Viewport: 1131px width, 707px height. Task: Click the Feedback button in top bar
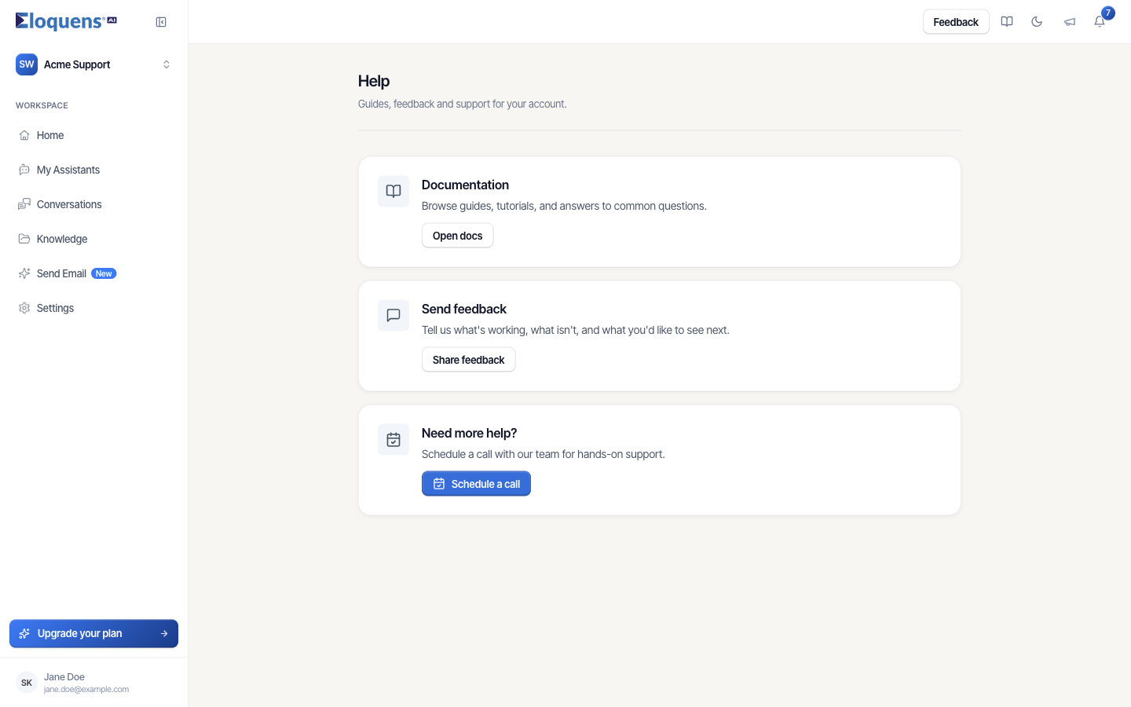(956, 22)
